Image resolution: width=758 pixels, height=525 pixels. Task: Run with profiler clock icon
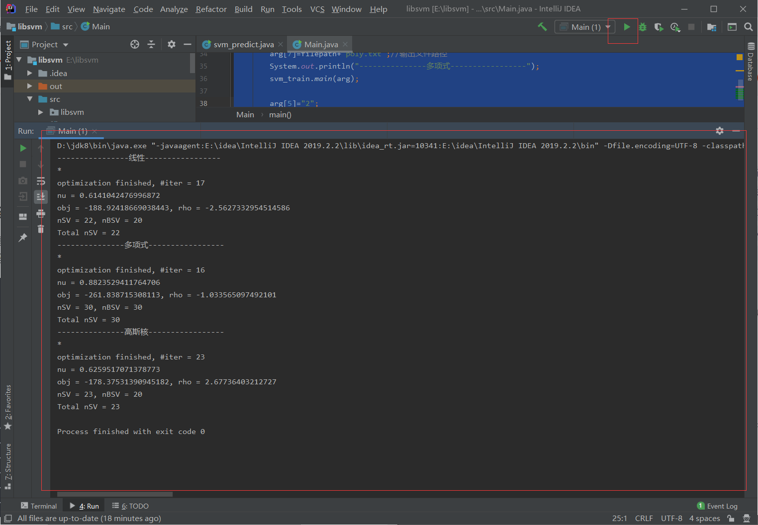coord(675,27)
